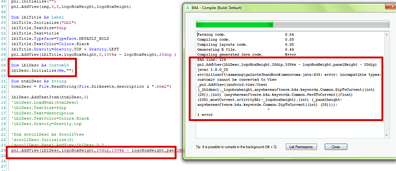396x171 pixels.
Task: Click the red X of the Compile dialog
Action: (x=392, y=7)
